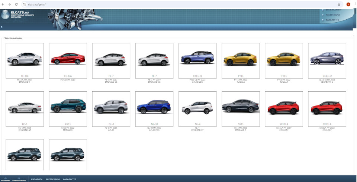Image resolution: width=357 pixels, height=182 pixels.
Task: Open the blue FX11-J1 Atlas New thumbnail
Action: point(197,60)
